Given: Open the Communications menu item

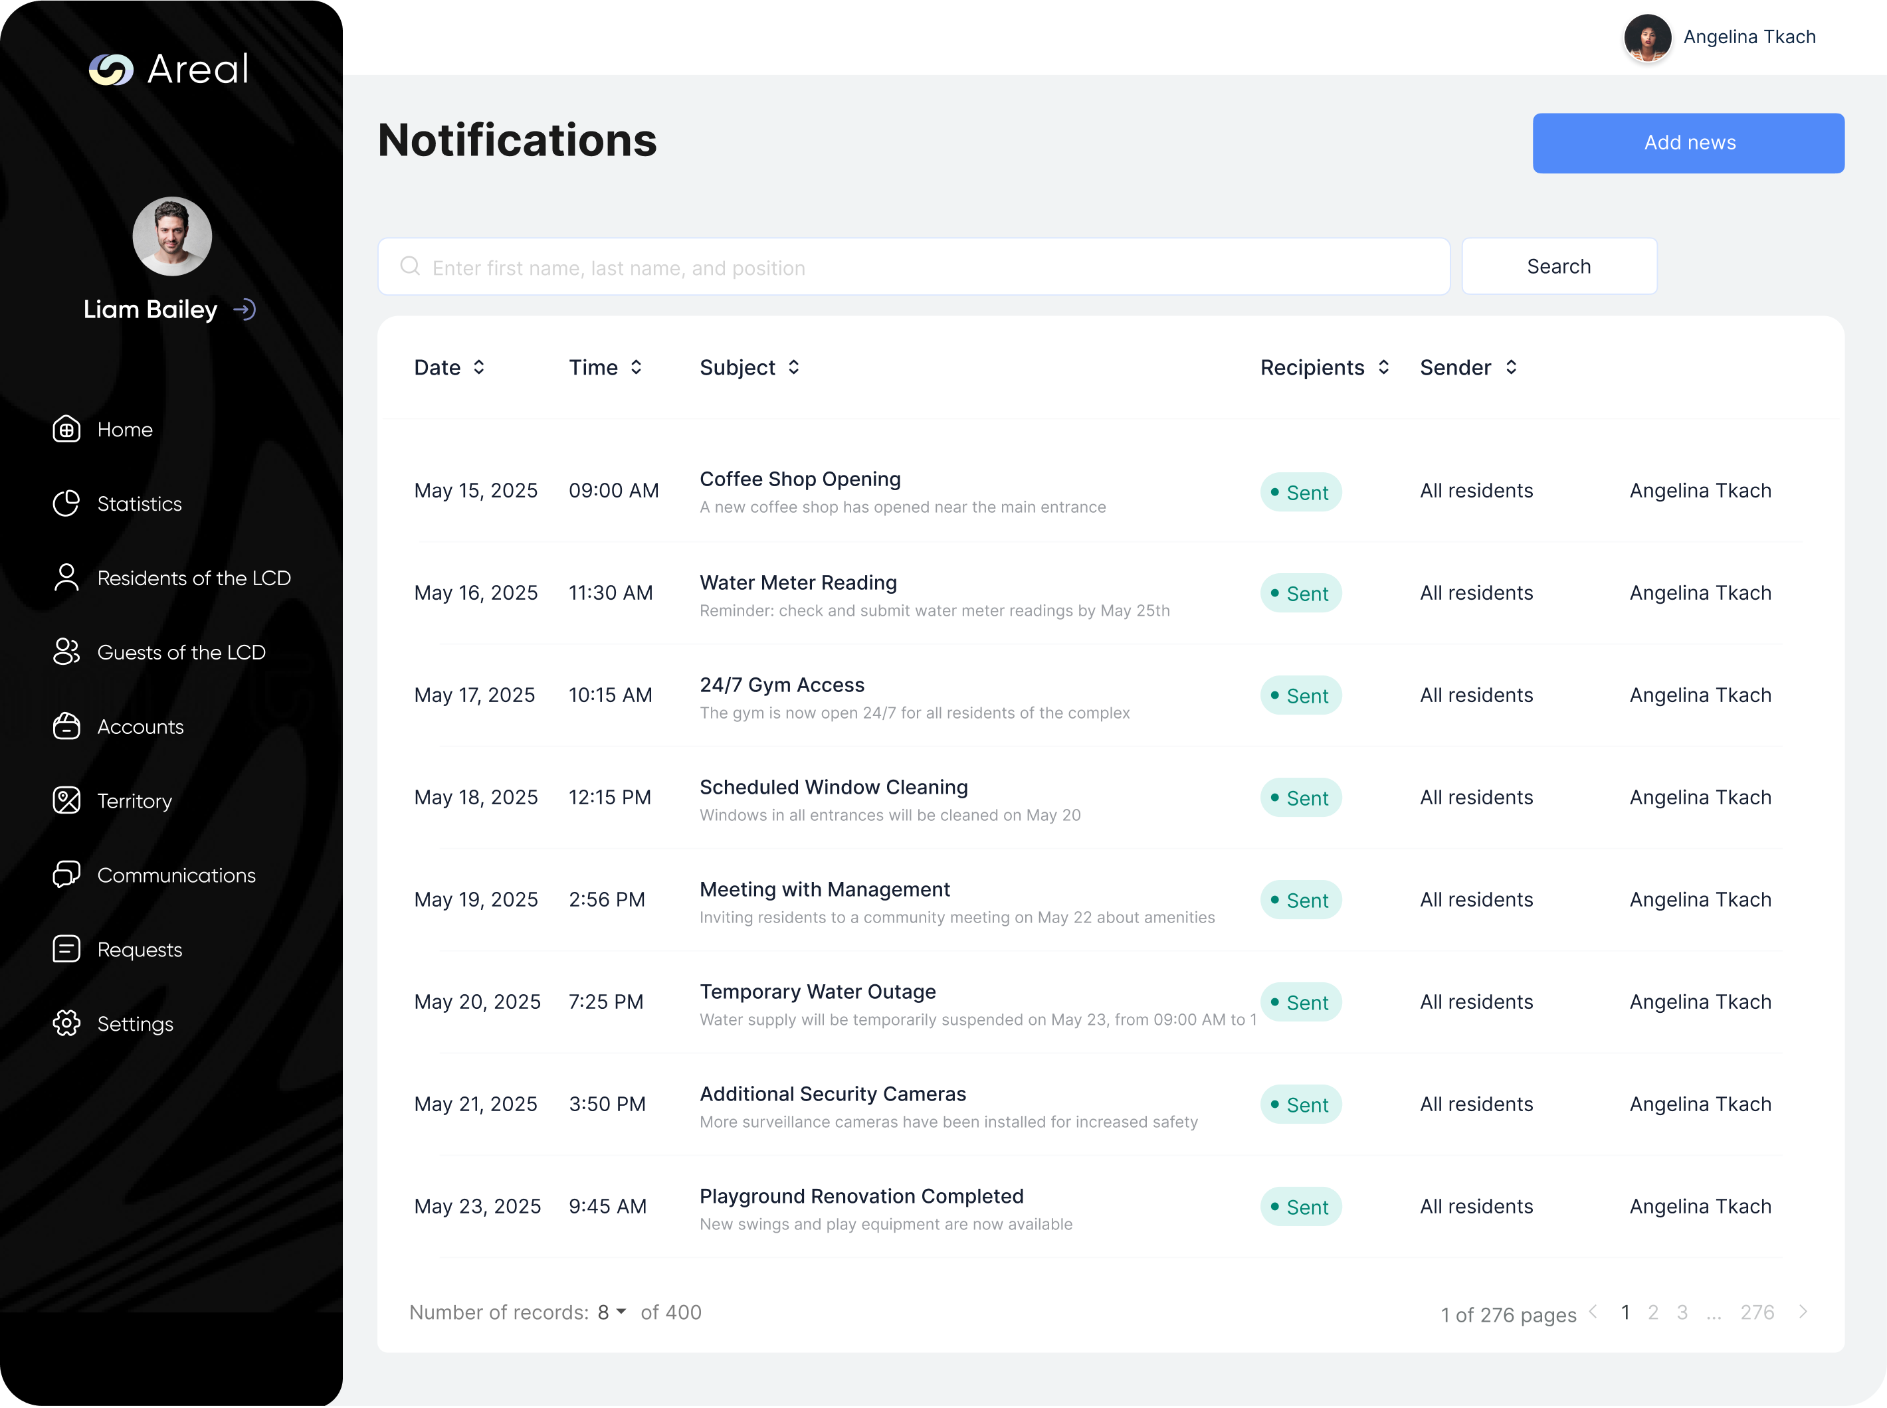Looking at the screenshot, I should tap(177, 875).
